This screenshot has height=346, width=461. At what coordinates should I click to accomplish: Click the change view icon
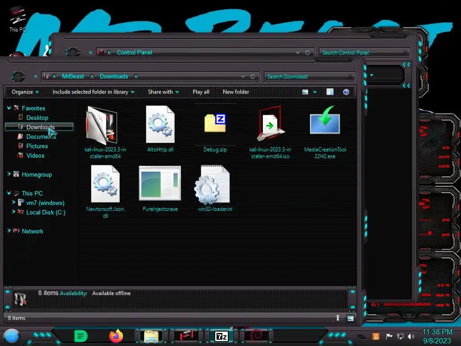click(305, 92)
